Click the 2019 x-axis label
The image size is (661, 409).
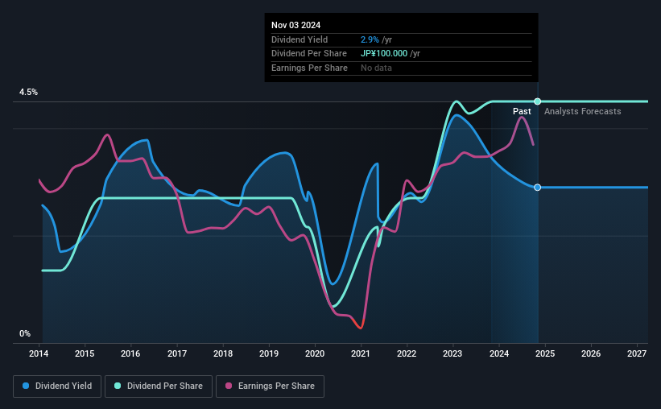point(269,353)
